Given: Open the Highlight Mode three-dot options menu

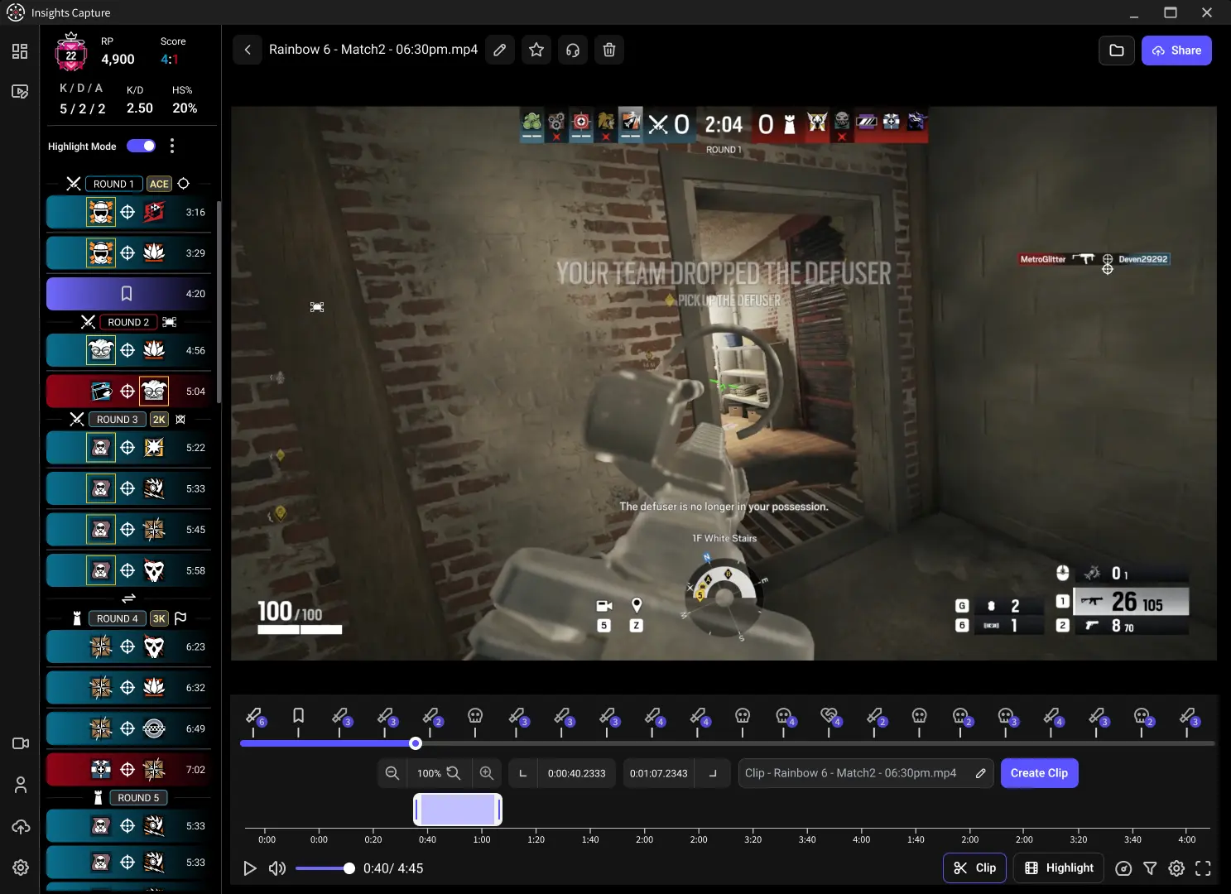Looking at the screenshot, I should (x=172, y=146).
